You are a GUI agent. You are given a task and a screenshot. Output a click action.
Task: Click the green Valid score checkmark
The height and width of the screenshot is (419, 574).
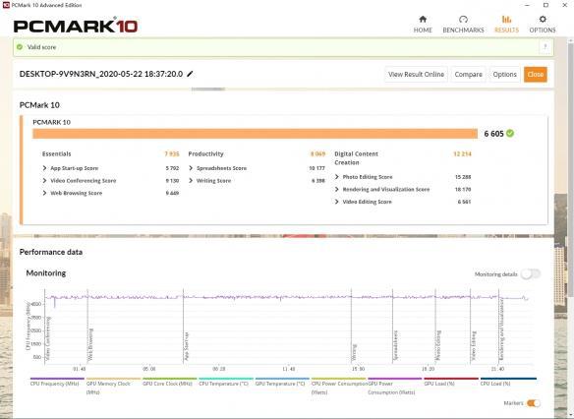click(20, 47)
